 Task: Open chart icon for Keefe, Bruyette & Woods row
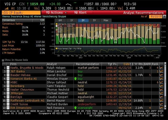[161, 68]
